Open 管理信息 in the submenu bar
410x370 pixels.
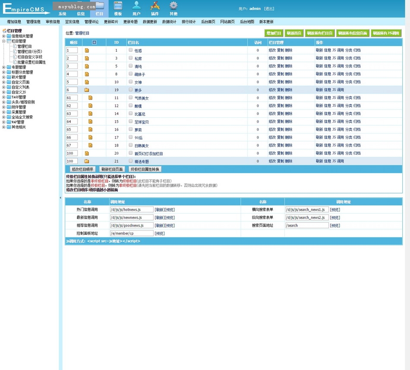(x=34, y=22)
